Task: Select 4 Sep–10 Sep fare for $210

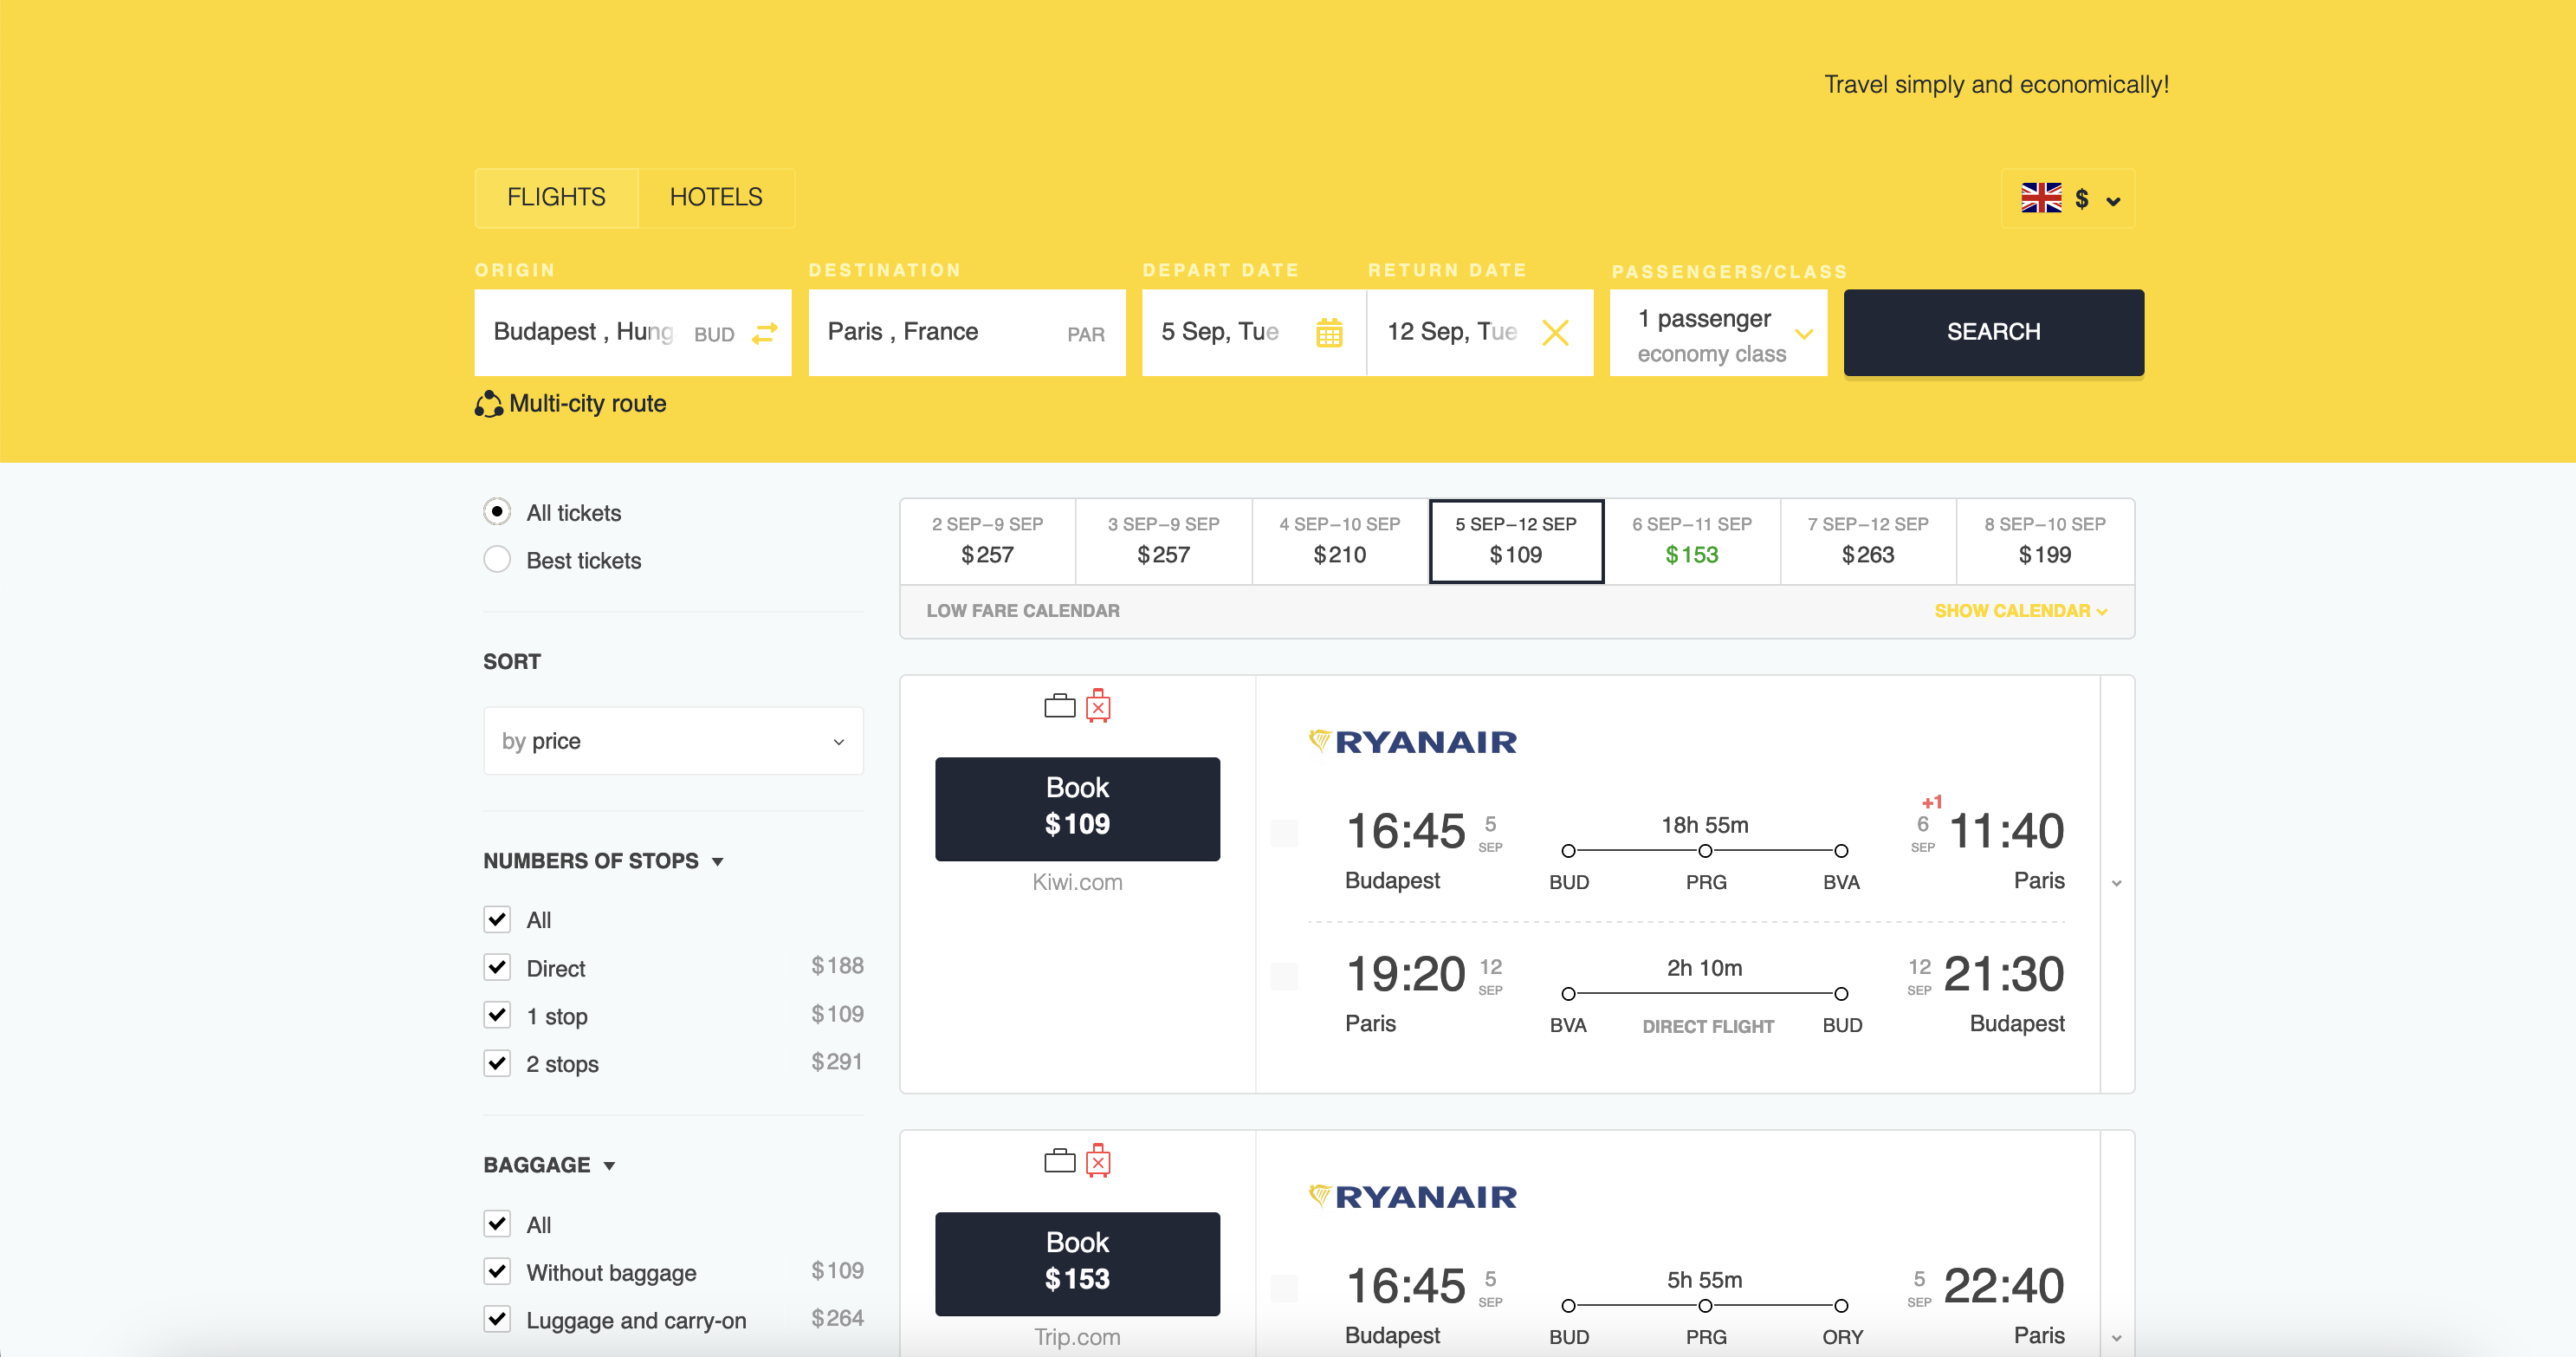Action: pos(1340,541)
